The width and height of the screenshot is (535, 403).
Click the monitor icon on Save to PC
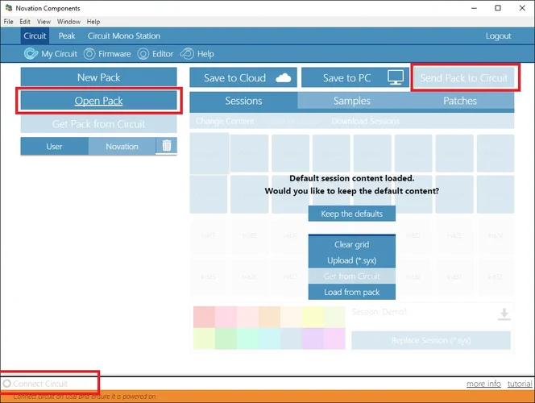coord(396,77)
